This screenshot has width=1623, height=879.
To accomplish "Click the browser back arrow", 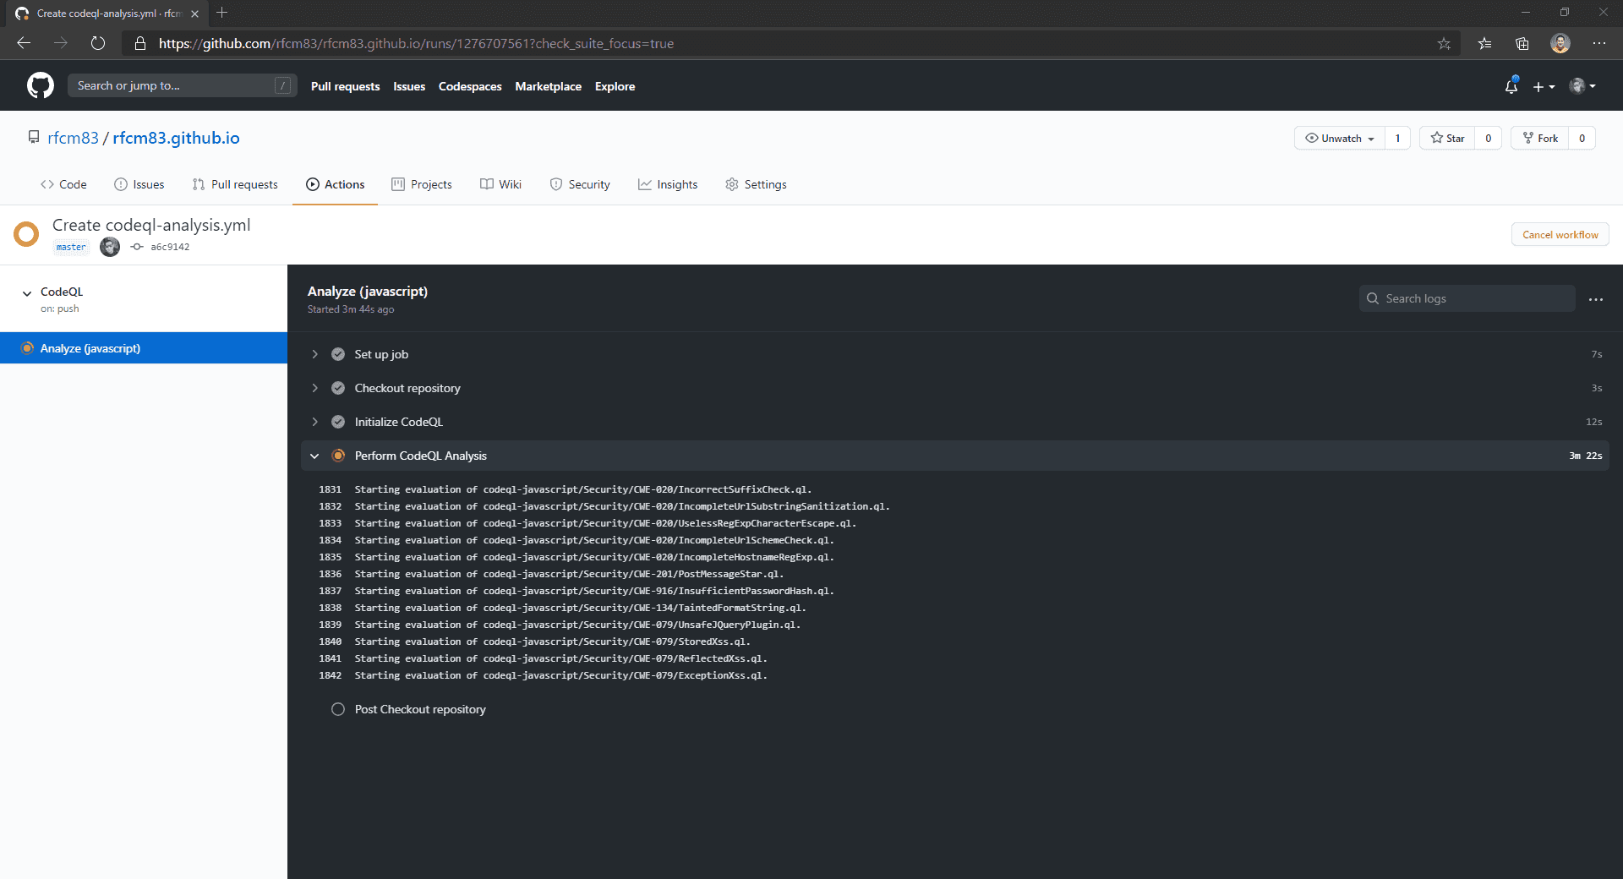I will pos(24,43).
